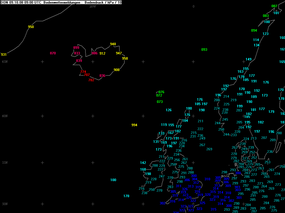The image size is (285, 213).
Task: Select the red 836 station value
Action: point(102,76)
